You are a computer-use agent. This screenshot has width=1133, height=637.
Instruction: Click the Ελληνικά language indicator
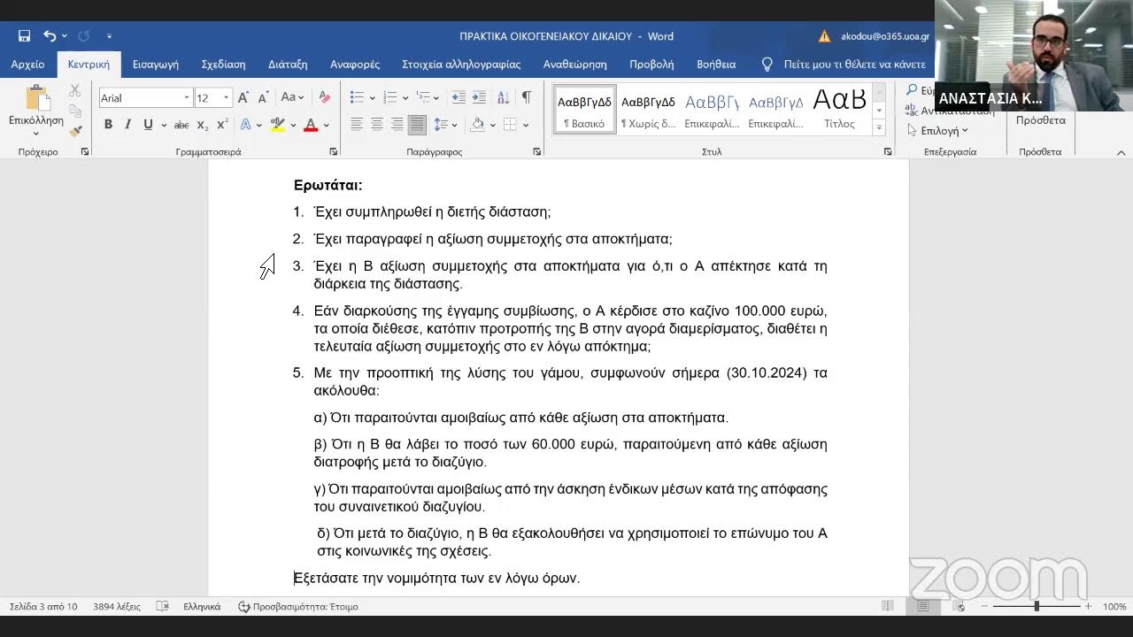point(202,607)
